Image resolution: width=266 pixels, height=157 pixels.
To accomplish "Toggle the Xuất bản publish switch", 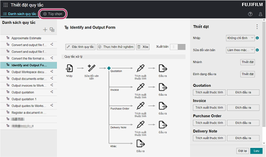I will (178, 47).
